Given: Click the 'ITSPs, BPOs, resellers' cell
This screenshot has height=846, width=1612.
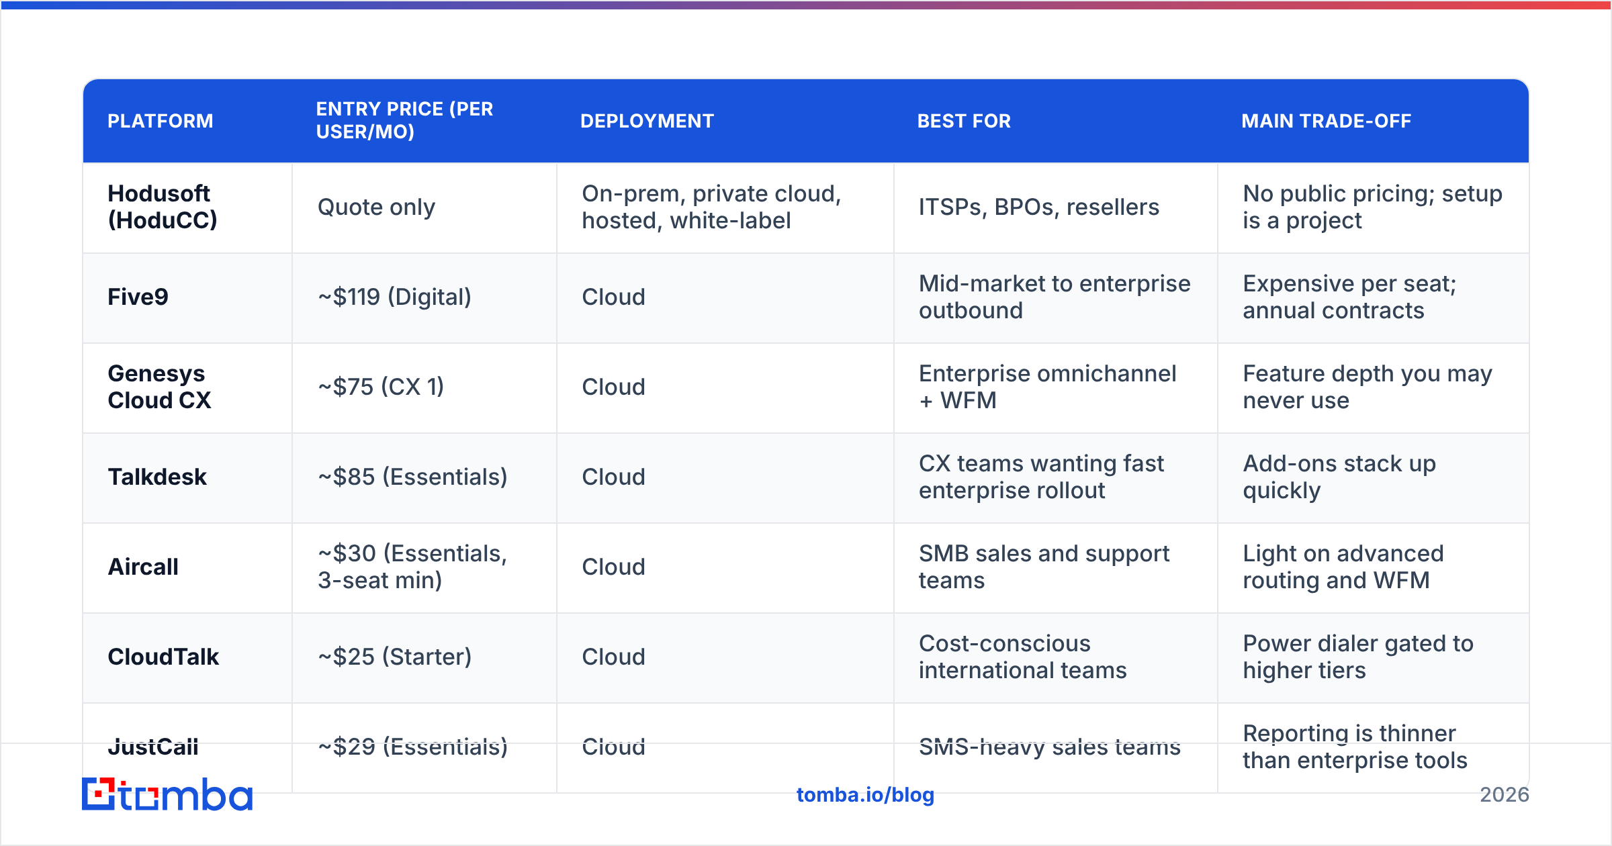Looking at the screenshot, I should coord(1056,207).
